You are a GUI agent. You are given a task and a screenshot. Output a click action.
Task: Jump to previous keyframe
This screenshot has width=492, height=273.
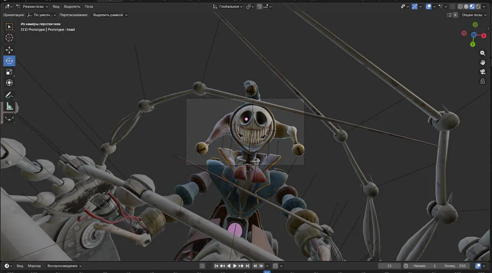tap(222, 266)
